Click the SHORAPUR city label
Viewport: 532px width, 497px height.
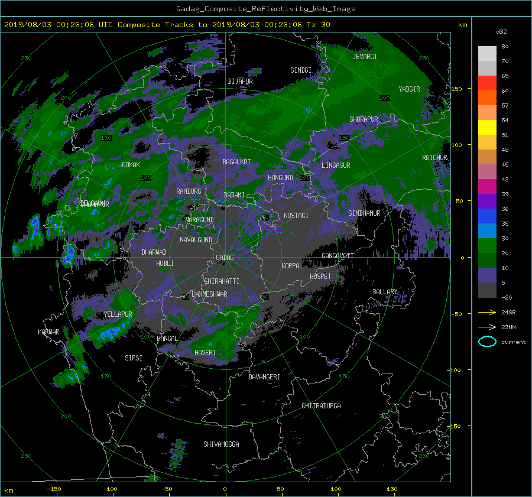point(364,119)
